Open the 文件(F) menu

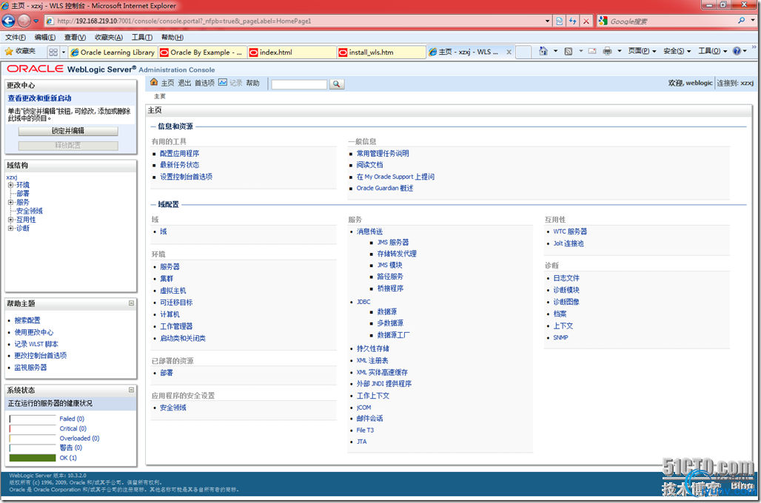pyautogui.click(x=16, y=37)
